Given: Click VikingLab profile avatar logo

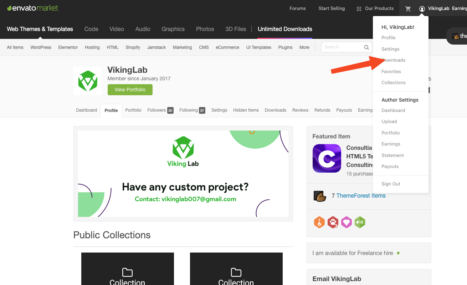Looking at the screenshot, I should [88, 81].
